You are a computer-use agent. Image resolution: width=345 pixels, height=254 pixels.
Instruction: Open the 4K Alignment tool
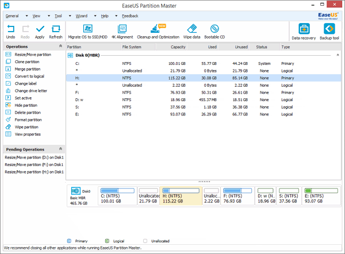(122, 32)
